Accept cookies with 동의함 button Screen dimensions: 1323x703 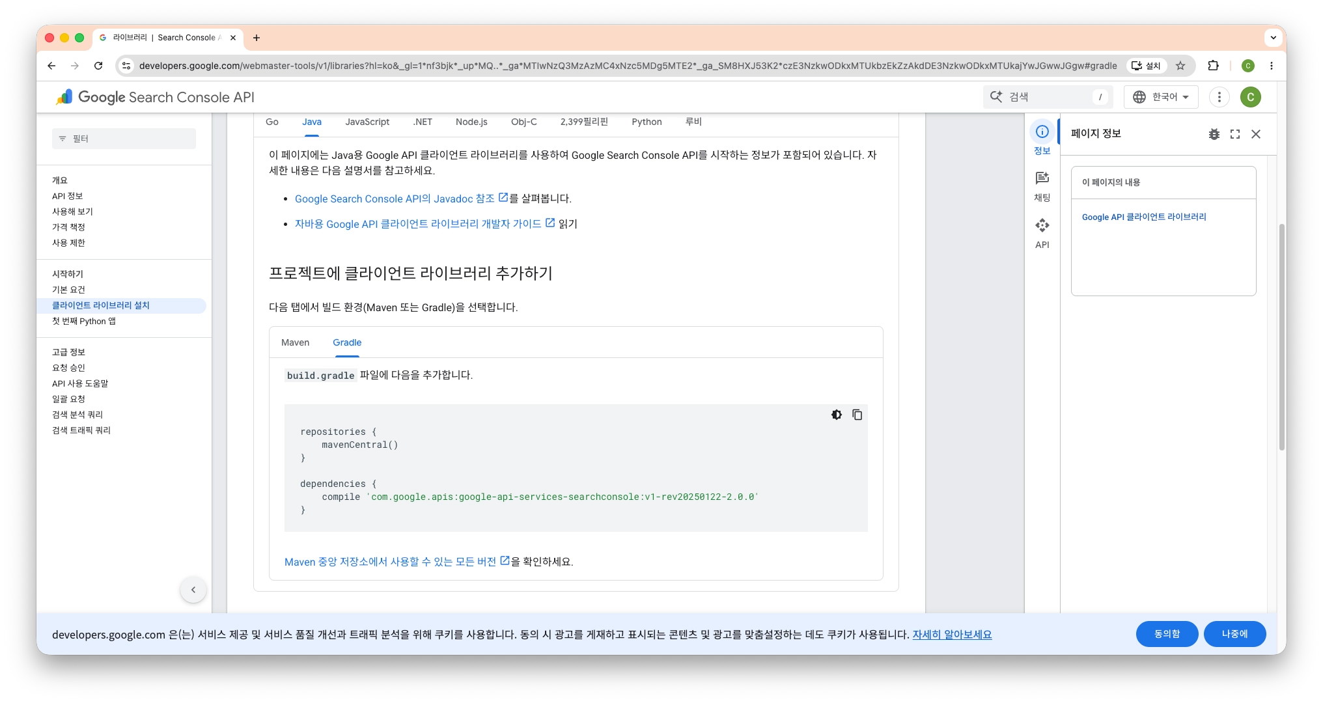click(x=1167, y=634)
